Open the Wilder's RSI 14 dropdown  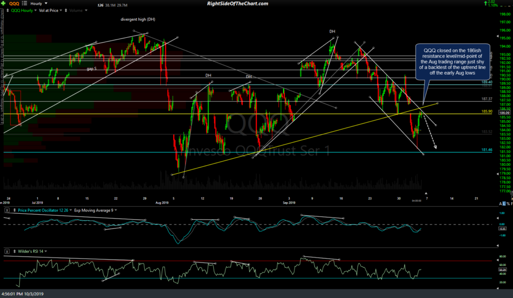coord(45,251)
